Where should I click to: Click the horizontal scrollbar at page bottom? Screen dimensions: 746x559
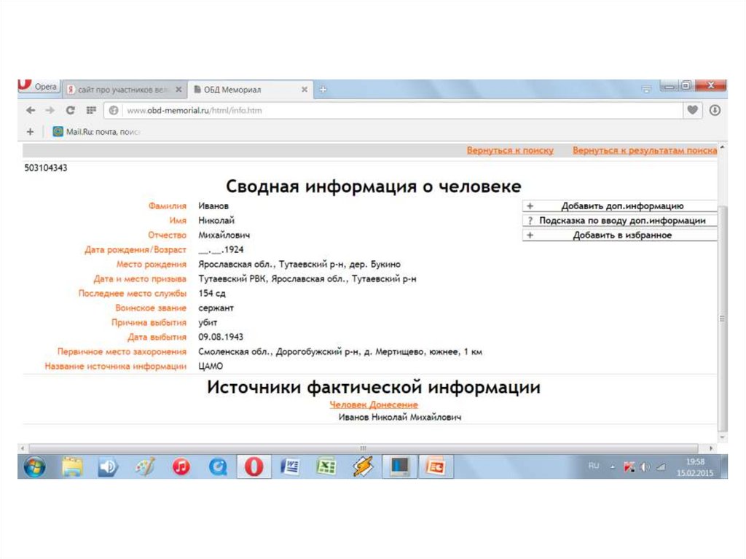click(363, 447)
